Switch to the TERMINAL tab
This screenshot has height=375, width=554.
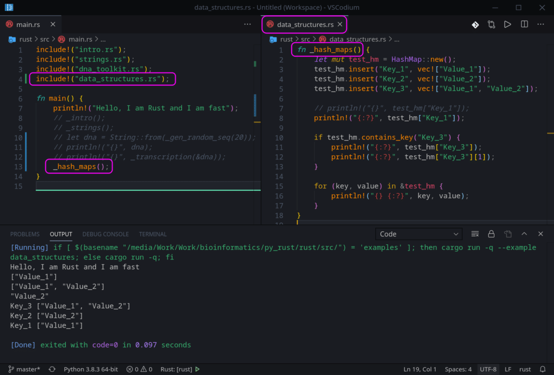tap(153, 234)
